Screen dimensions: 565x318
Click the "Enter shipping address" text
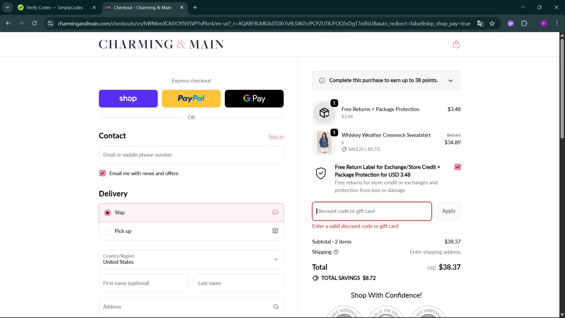click(435, 252)
